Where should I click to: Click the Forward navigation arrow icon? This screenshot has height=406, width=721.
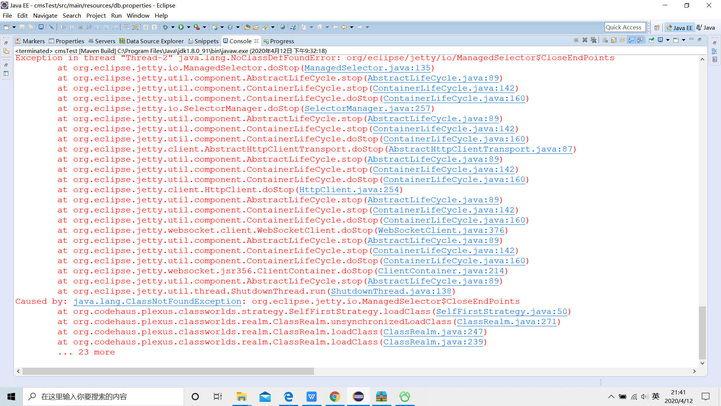click(359, 27)
